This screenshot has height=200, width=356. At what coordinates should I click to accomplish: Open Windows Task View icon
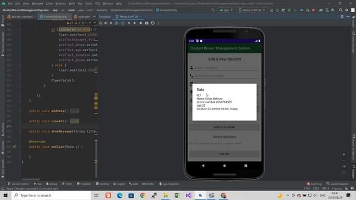[x=96, y=195]
